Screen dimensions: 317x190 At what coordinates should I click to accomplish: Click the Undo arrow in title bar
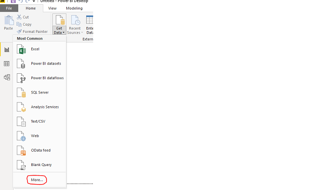click(x=21, y=1)
